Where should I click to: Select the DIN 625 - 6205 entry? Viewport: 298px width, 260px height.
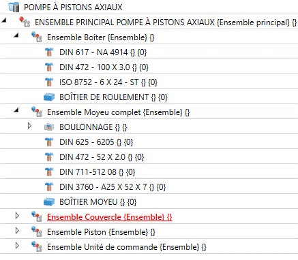coord(96,142)
